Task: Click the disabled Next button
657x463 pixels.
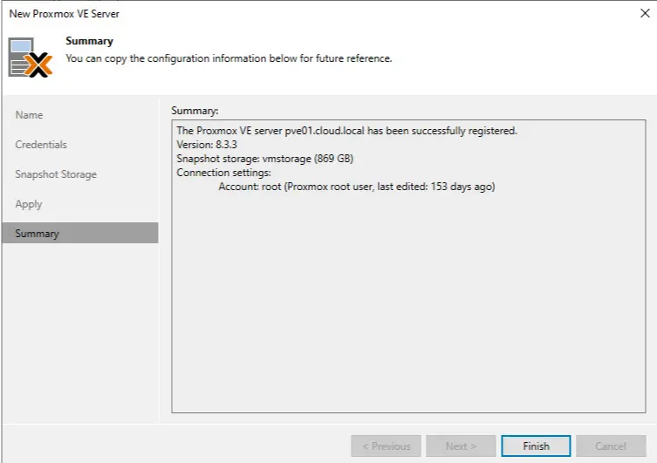Action: [x=461, y=446]
